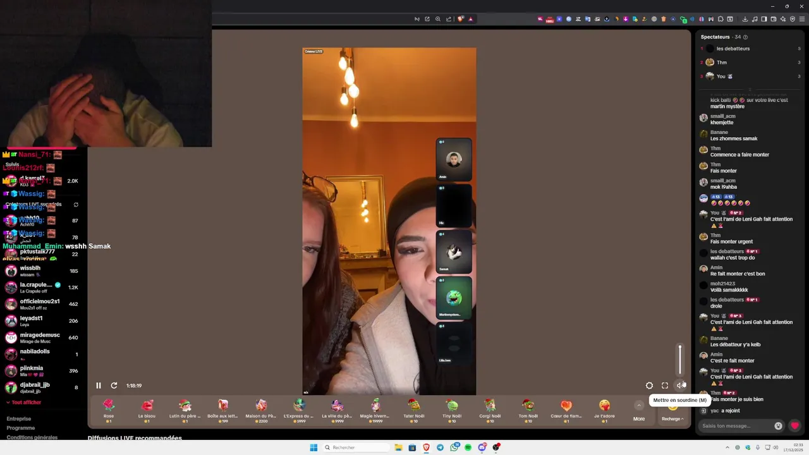Send the Maison du Père gift
The image size is (809, 455).
coord(261,410)
